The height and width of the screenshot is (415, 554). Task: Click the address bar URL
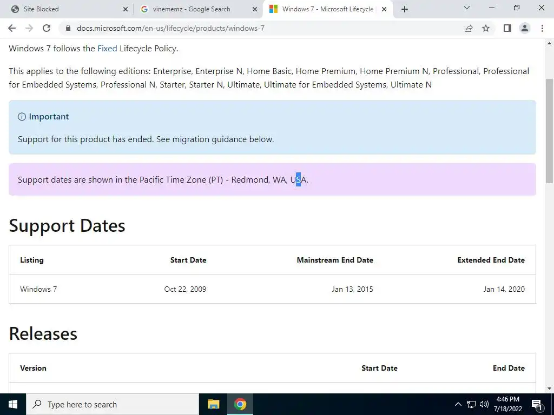point(170,28)
